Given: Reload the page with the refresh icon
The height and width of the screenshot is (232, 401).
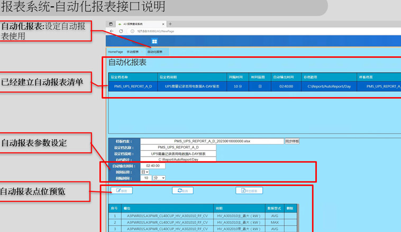Looking at the screenshot, I should [x=121, y=31].
